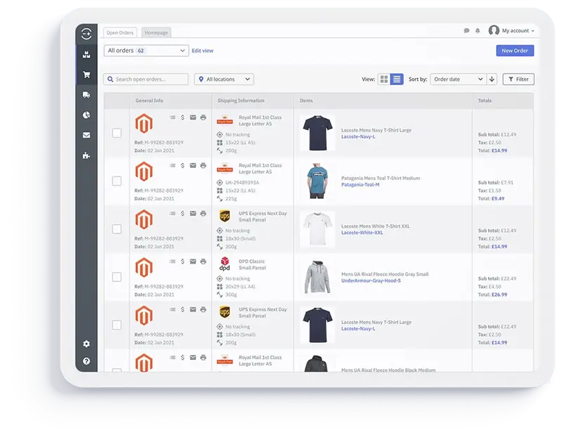Expand the My account menu
This screenshot has height=440, width=562.
(518, 31)
